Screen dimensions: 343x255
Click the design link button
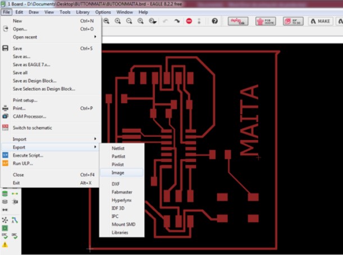238,21
